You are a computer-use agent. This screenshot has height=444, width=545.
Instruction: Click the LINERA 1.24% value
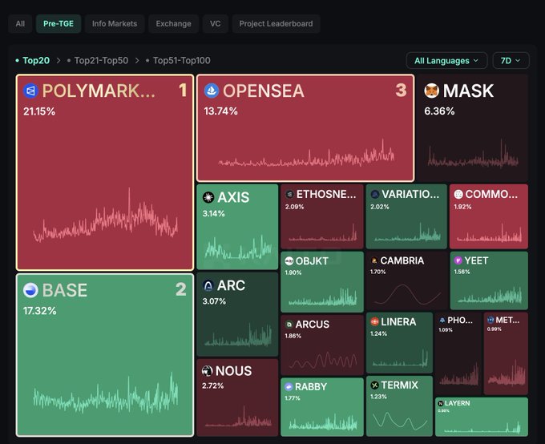[378, 333]
